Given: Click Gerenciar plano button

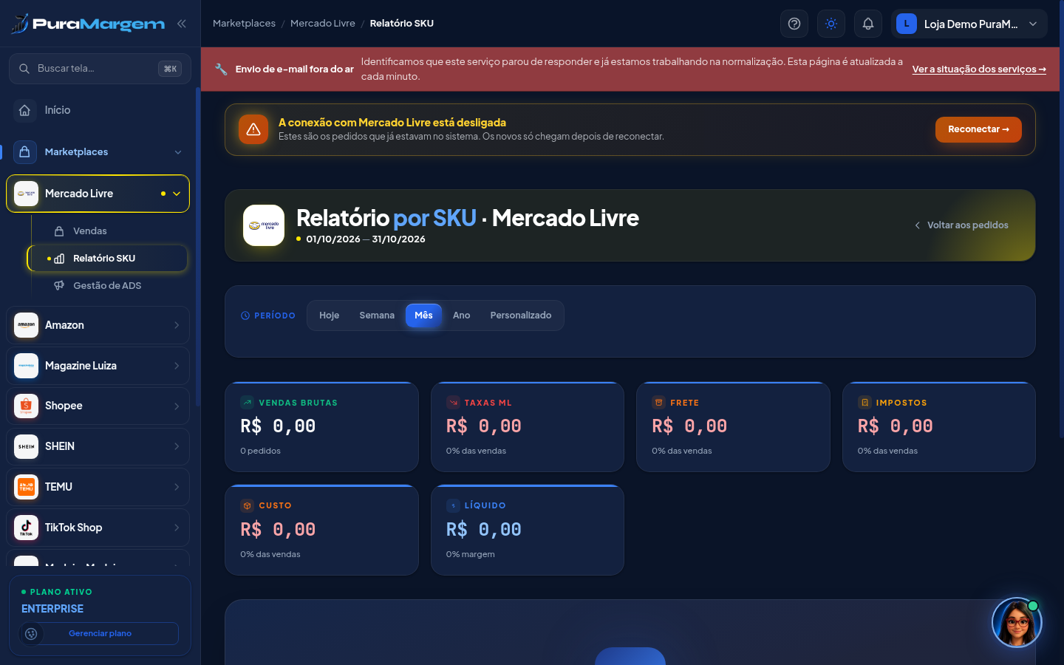Looking at the screenshot, I should [100, 633].
